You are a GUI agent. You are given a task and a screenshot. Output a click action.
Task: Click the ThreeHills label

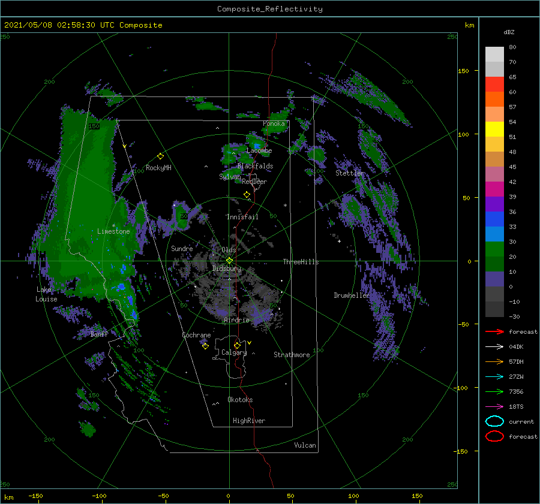click(301, 262)
